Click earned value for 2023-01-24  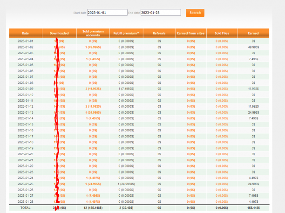point(253,178)
